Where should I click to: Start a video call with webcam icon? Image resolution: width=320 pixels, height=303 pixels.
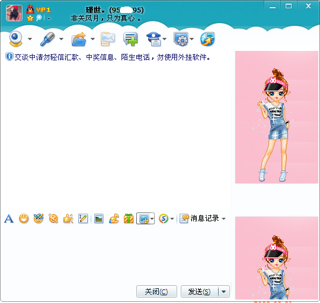pyautogui.click(x=16, y=38)
